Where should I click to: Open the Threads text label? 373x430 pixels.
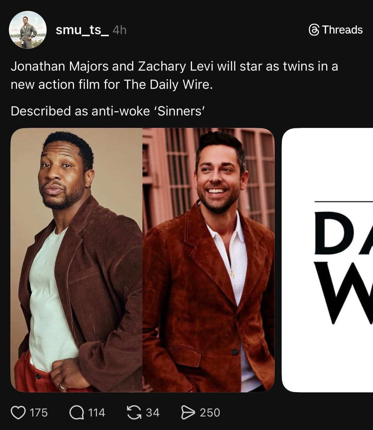click(x=342, y=30)
